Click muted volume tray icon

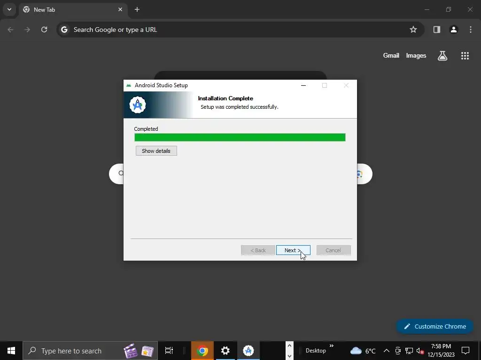tap(420, 351)
